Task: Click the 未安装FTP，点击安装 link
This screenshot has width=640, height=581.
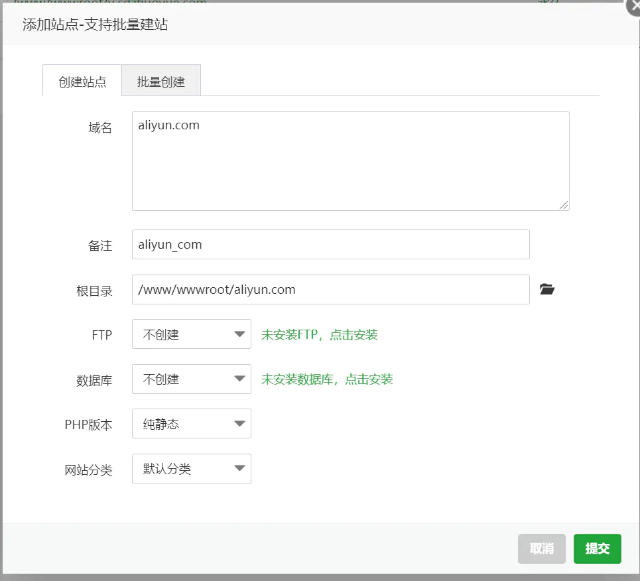Action: click(x=319, y=335)
